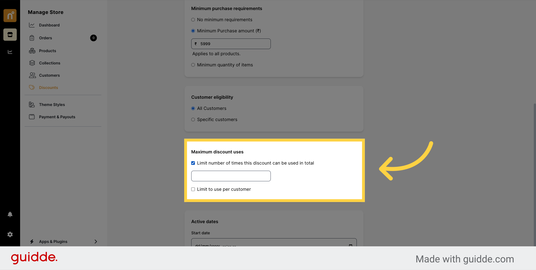Expand the Apps & Plugins chevron
The width and height of the screenshot is (536, 270).
96,242
